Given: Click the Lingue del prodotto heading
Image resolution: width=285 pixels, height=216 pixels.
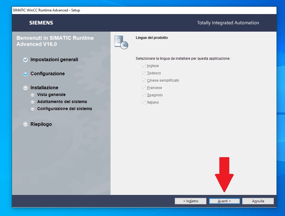Looking at the screenshot, I should (152, 38).
